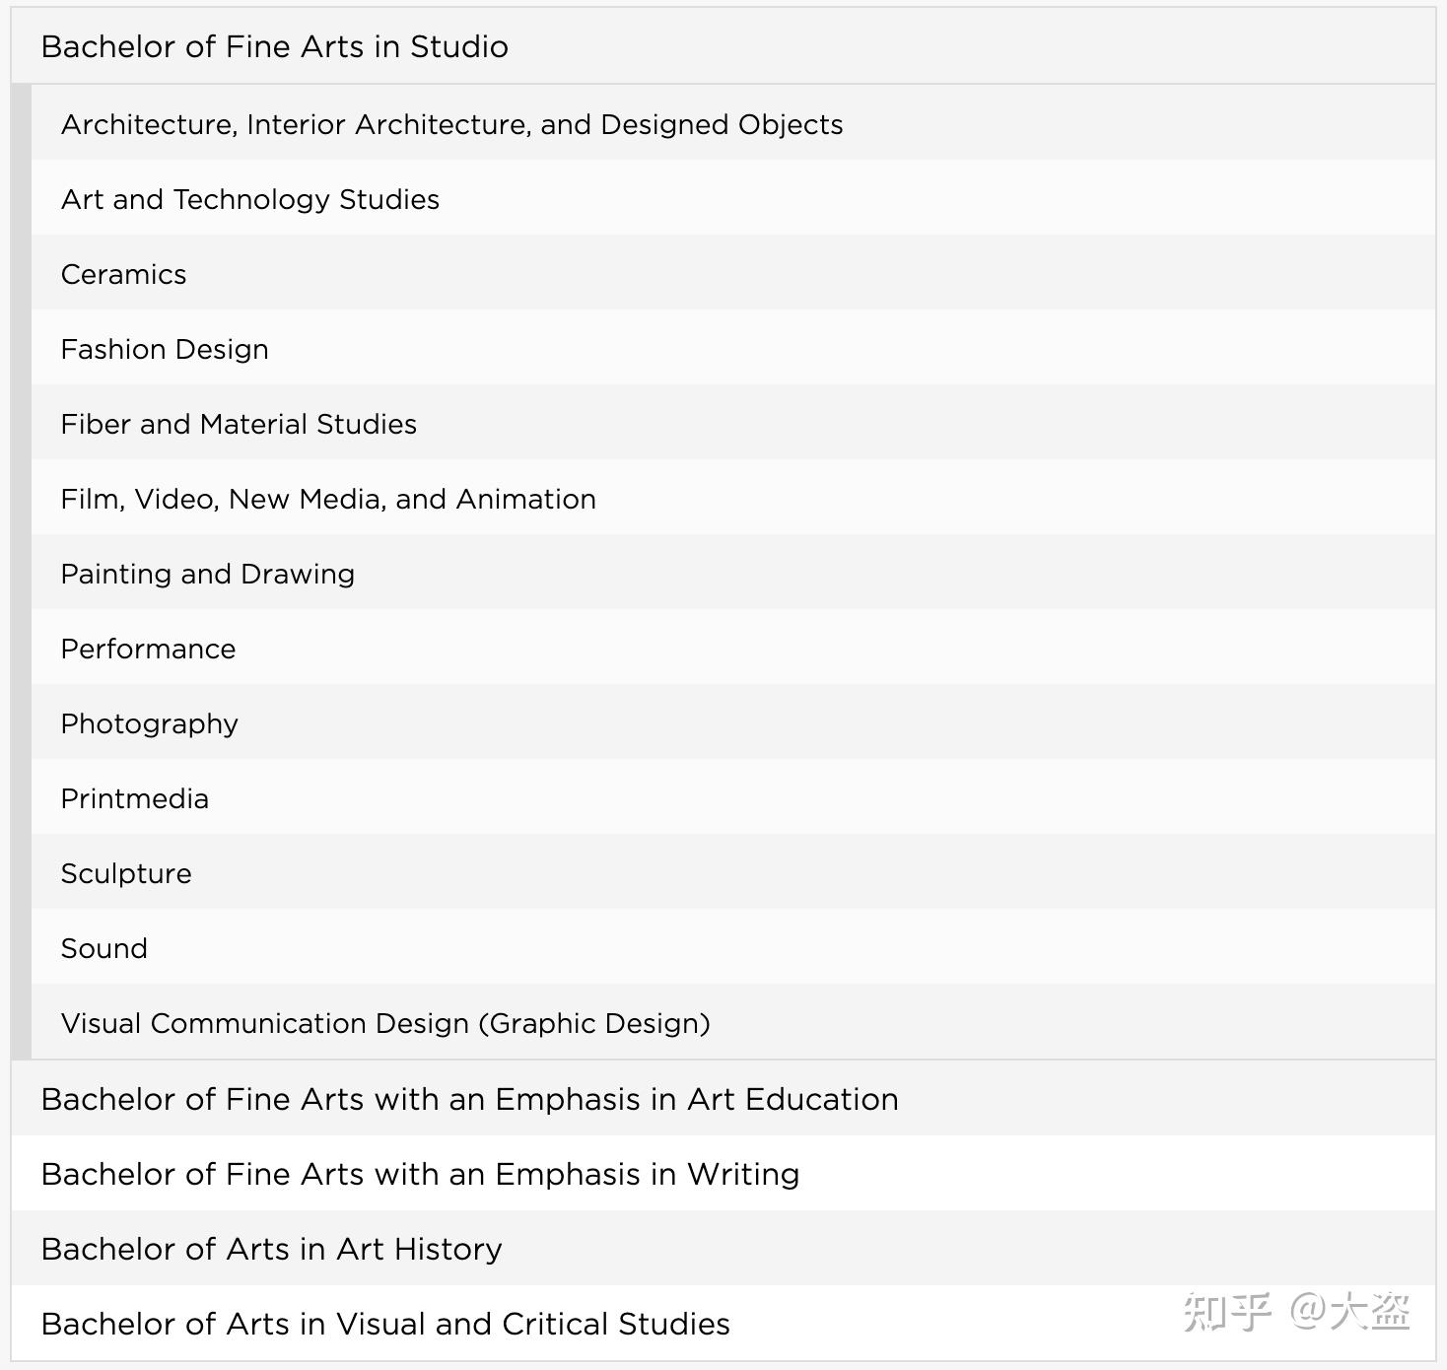Click the gray vertical bar beside the studio list
The width and height of the screenshot is (1447, 1370).
22,572
